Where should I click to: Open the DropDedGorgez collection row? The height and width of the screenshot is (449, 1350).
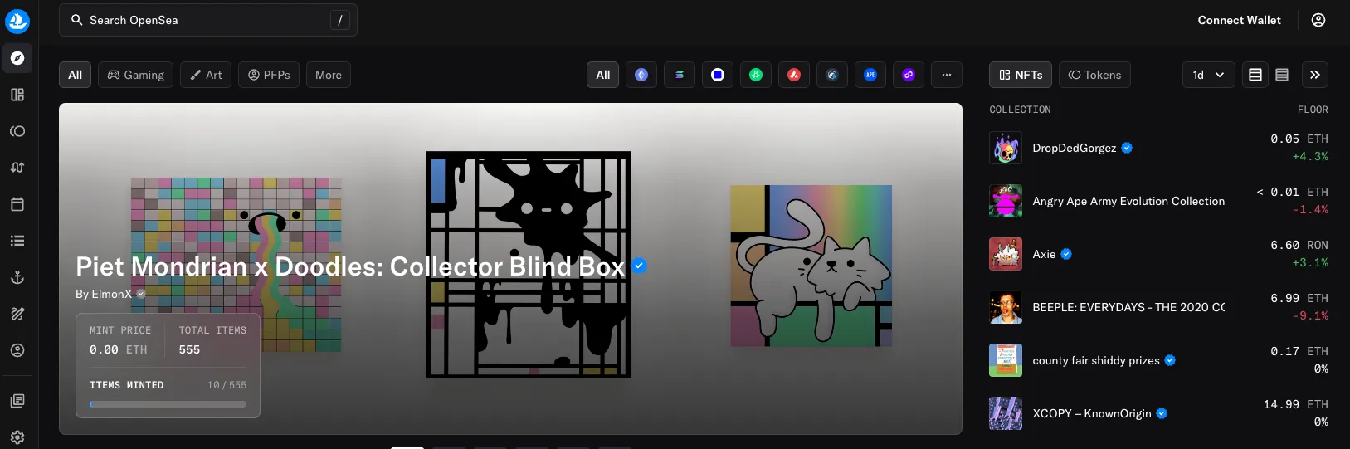tap(1158, 148)
